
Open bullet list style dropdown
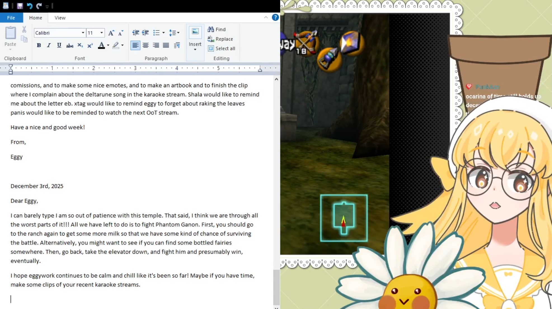click(x=163, y=33)
